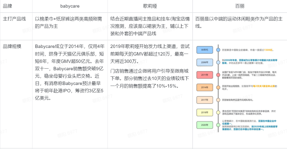Click the orange circle marker for 2014年
Image resolution: width=287 pixels, height=149 pixels.
[218, 87]
